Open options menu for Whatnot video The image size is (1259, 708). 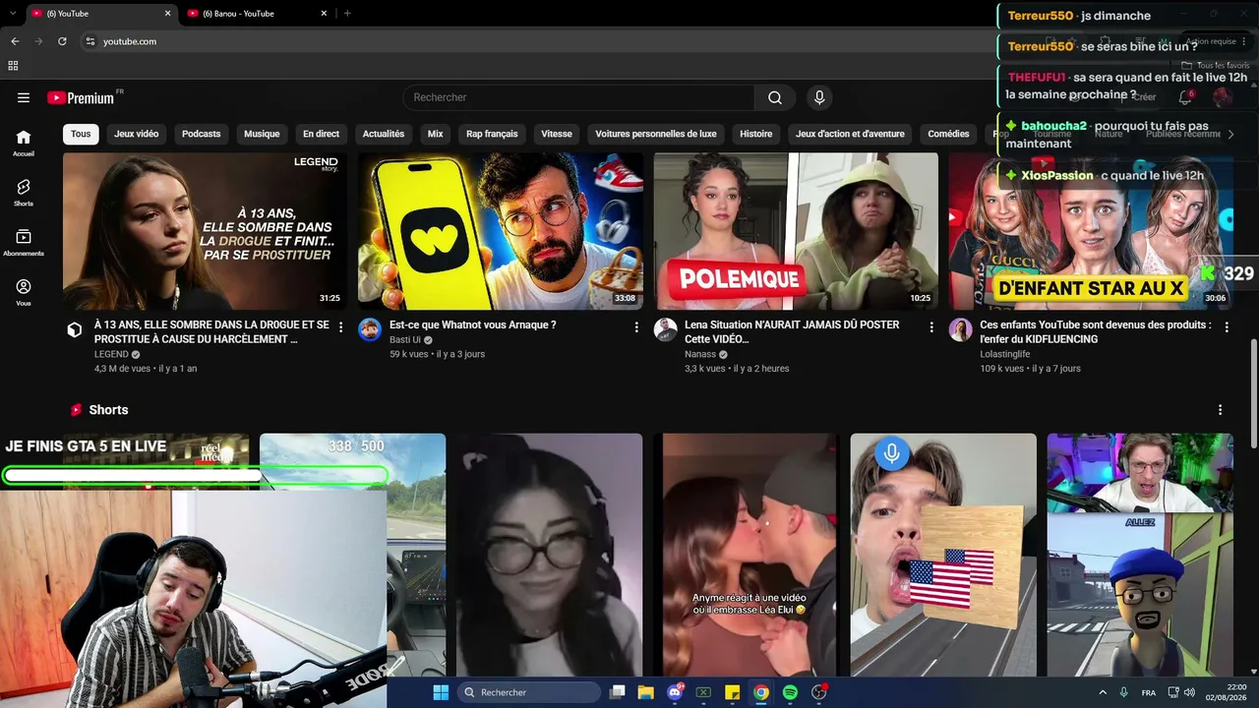636,326
